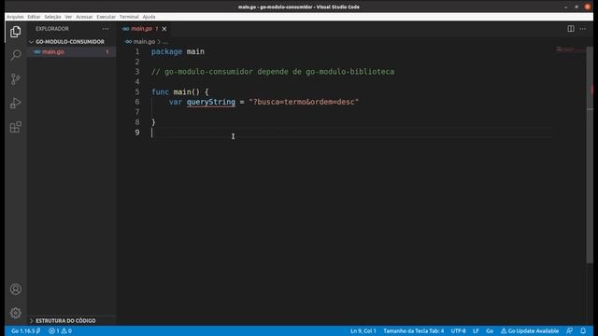Screen dimensions: 598x336
Task: Open the Executar menu
Action: pos(106,17)
